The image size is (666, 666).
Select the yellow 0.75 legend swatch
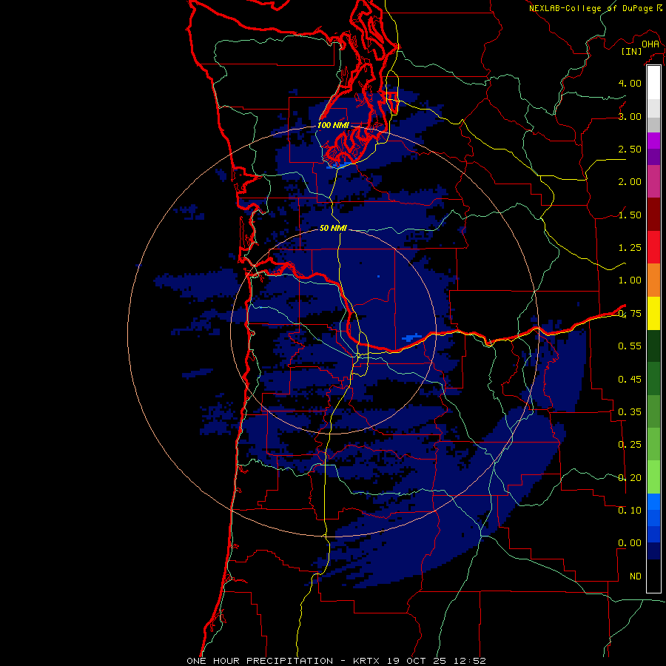pos(653,313)
